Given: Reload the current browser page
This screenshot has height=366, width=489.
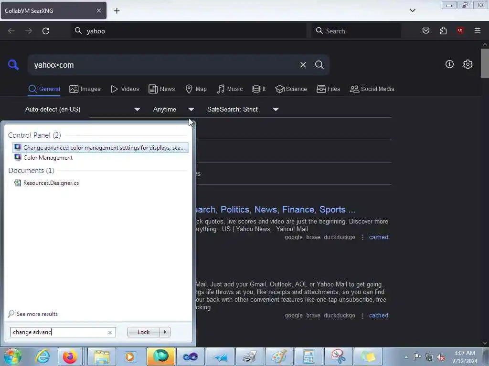Looking at the screenshot, I should point(46,31).
